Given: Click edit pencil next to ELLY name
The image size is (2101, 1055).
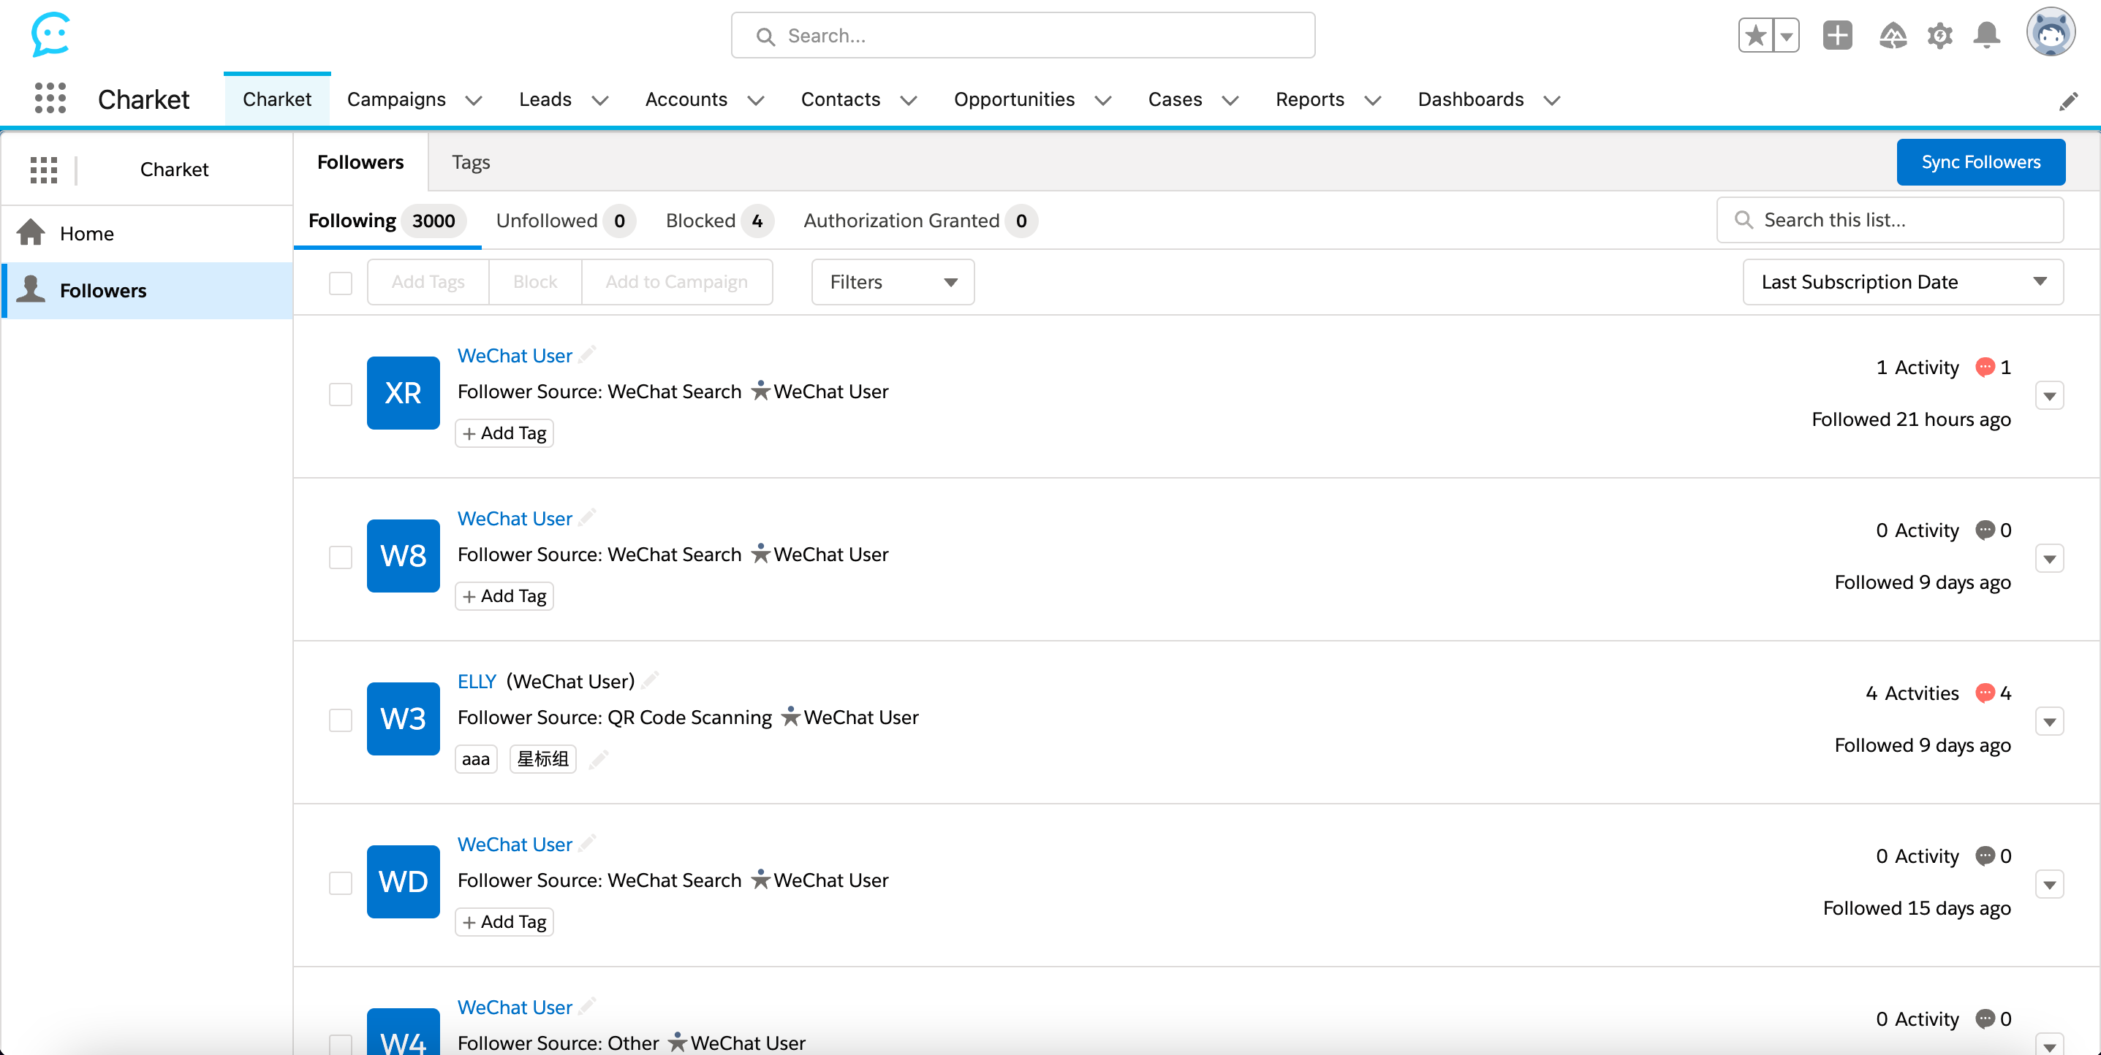Looking at the screenshot, I should tap(650, 680).
